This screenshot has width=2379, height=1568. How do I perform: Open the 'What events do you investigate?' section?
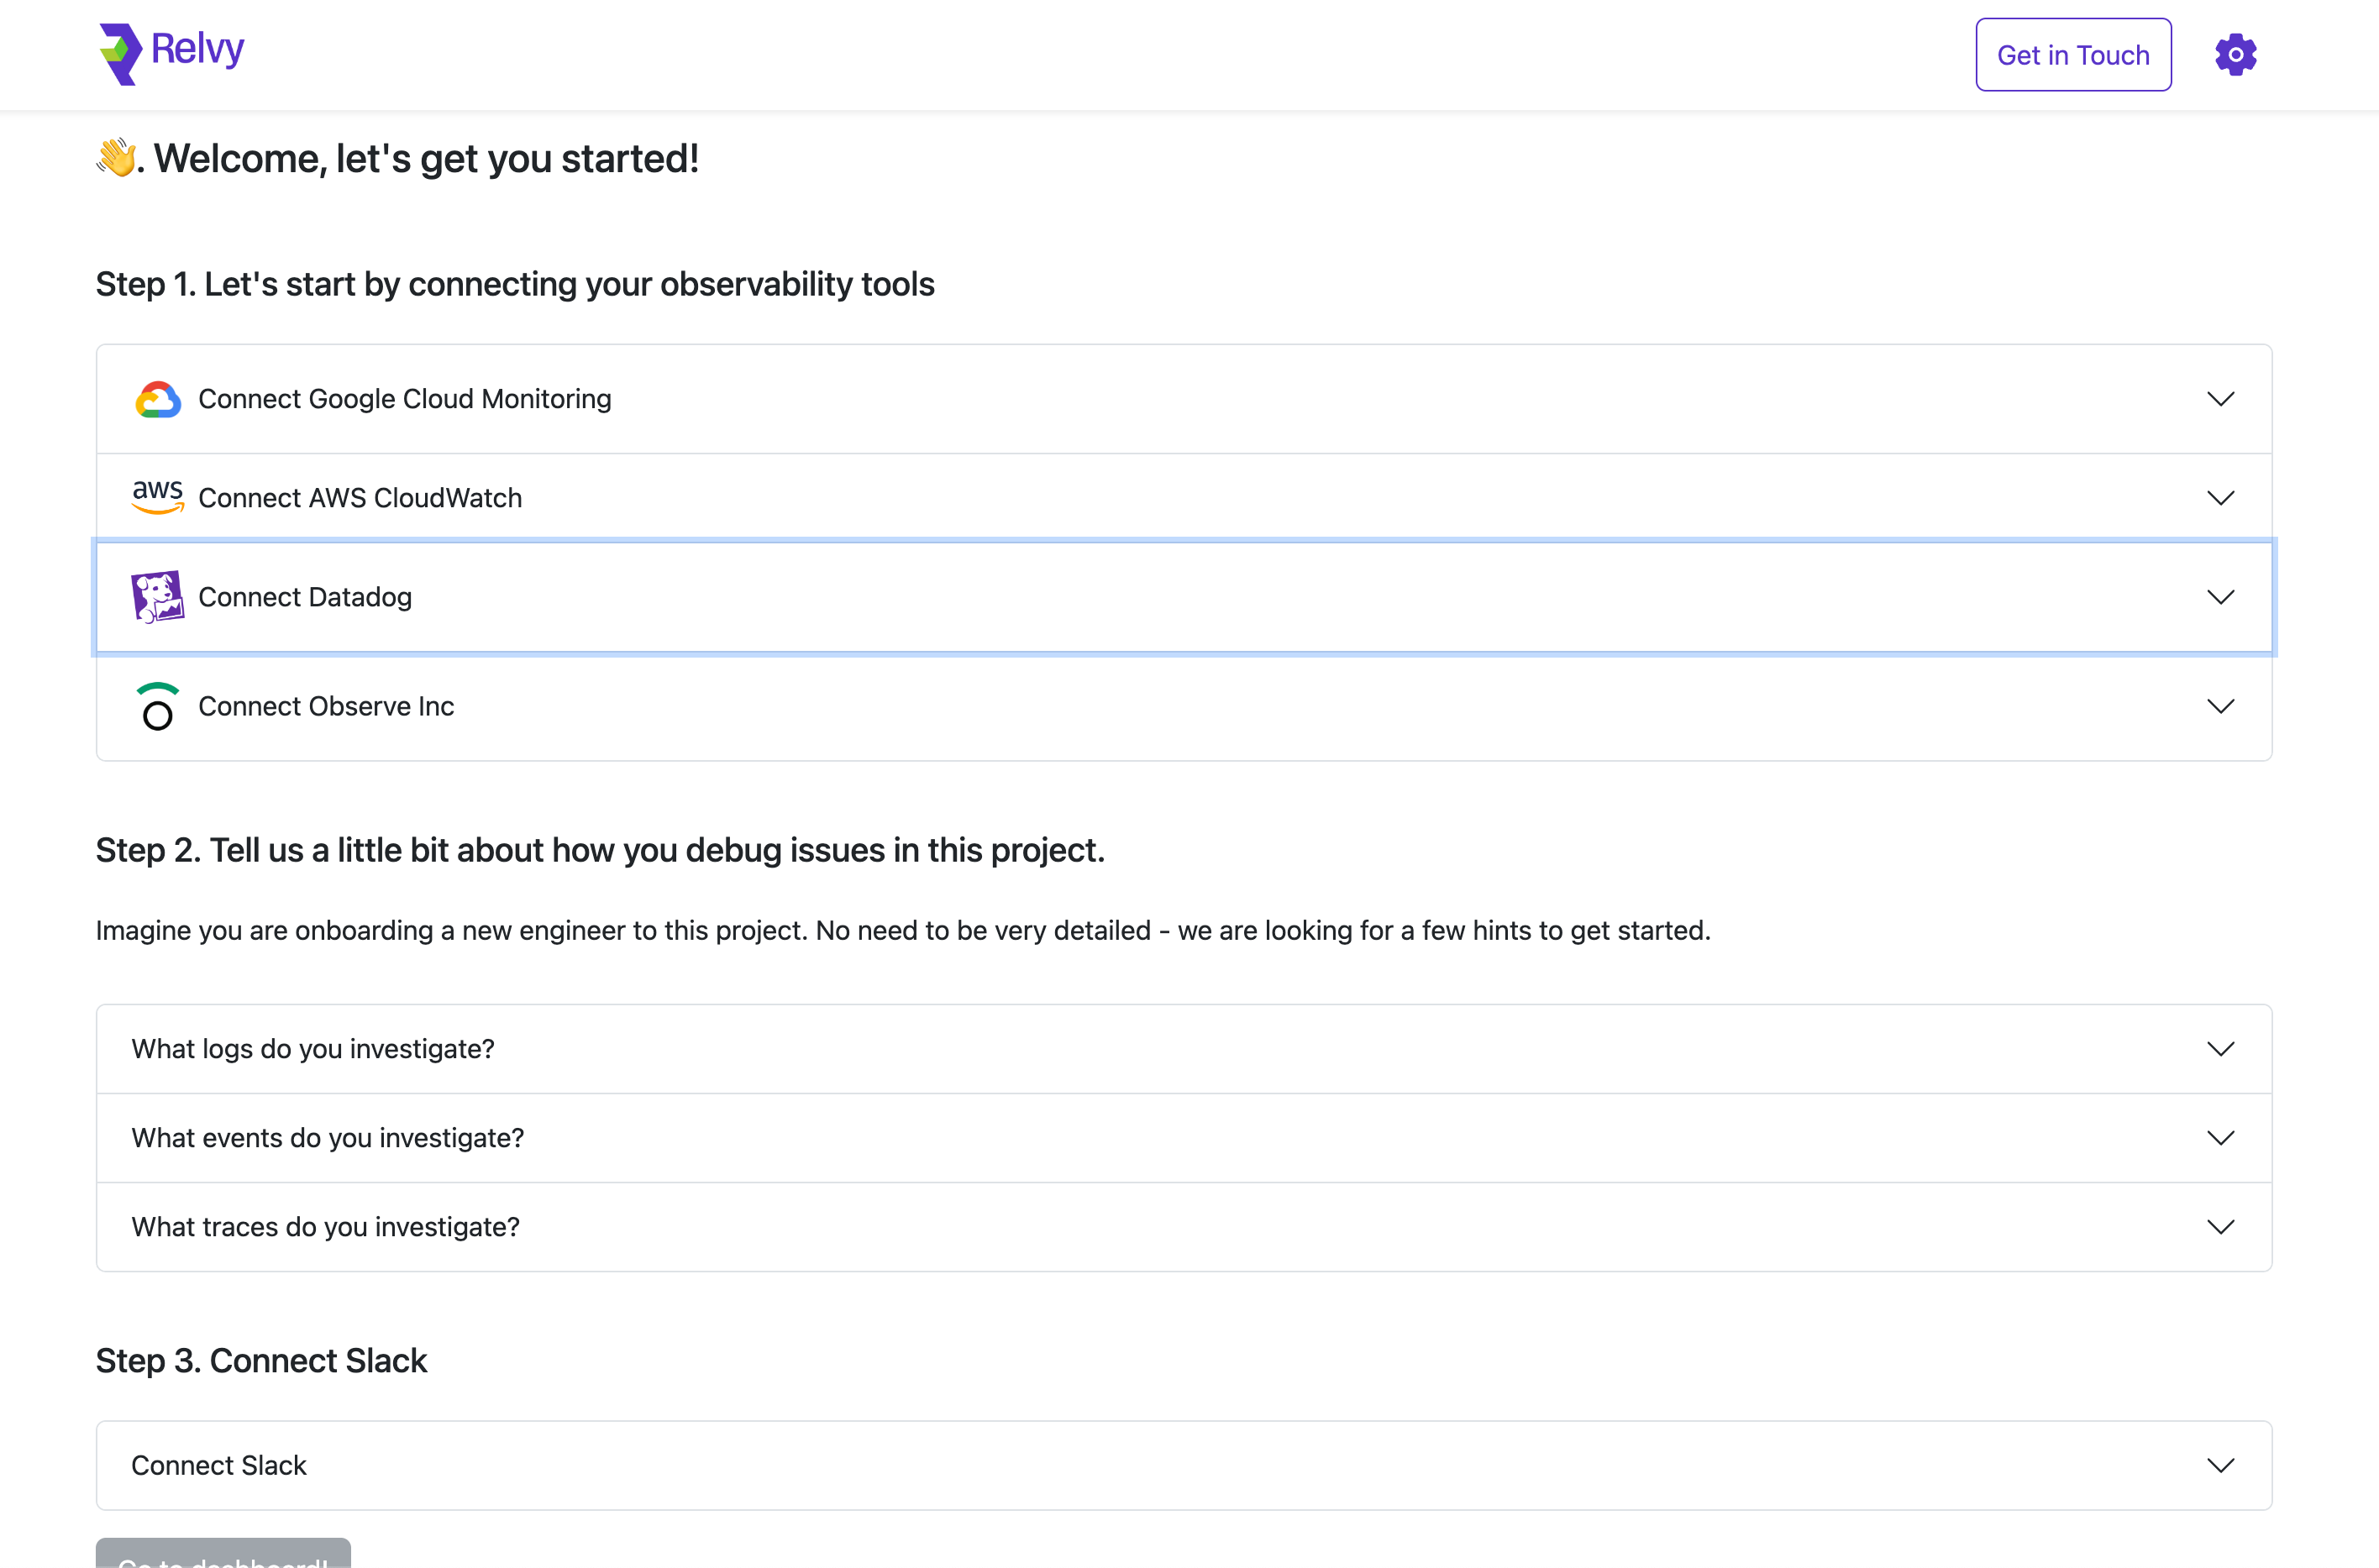click(2221, 1137)
